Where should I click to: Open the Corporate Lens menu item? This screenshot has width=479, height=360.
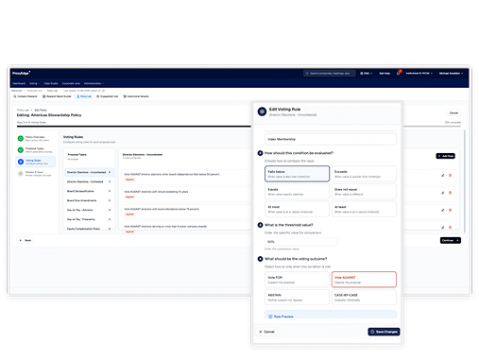click(x=71, y=83)
